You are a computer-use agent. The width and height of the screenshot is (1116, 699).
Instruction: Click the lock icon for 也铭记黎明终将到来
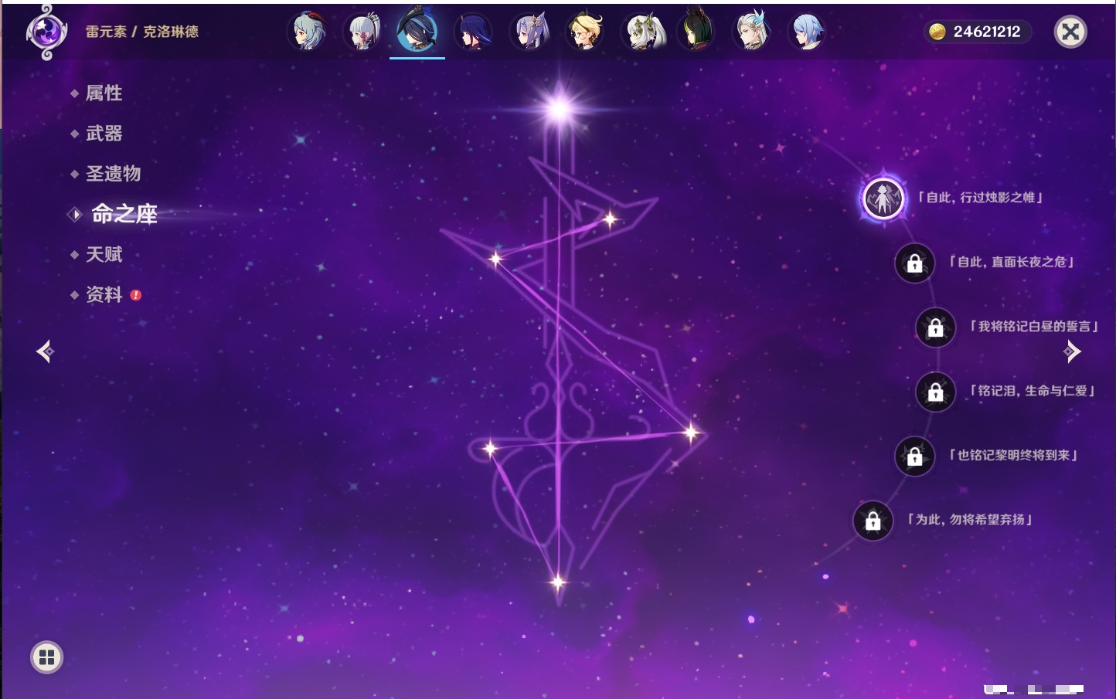(x=914, y=456)
